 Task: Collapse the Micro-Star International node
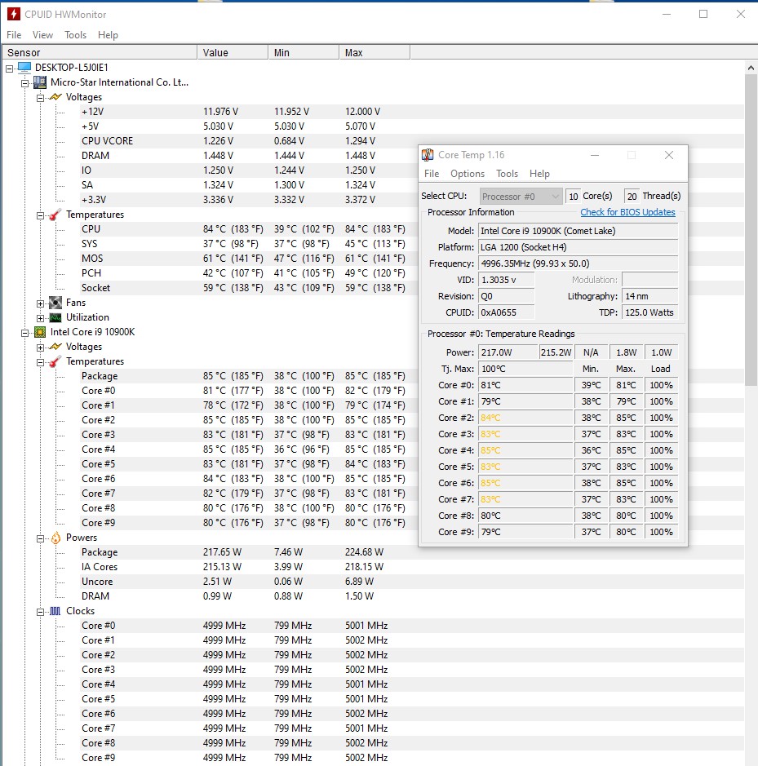point(25,83)
